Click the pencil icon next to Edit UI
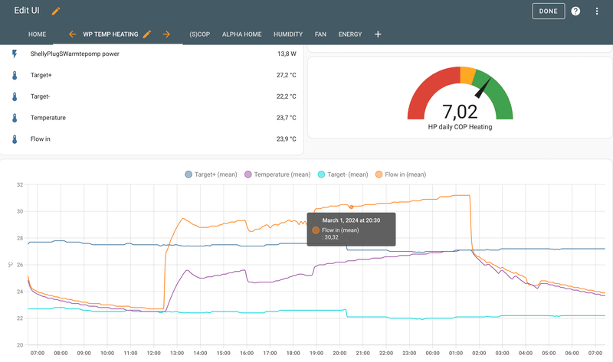This screenshot has height=362, width=613. [56, 11]
